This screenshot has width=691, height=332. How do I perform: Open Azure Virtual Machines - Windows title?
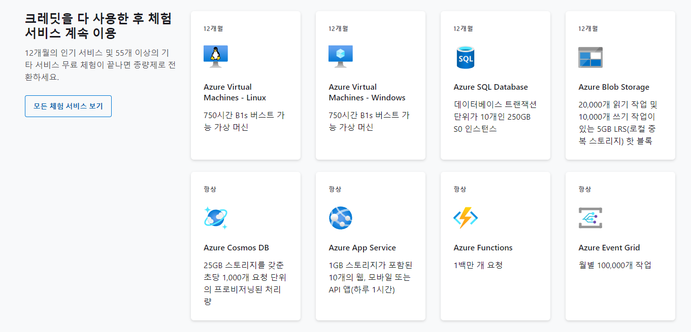(367, 92)
